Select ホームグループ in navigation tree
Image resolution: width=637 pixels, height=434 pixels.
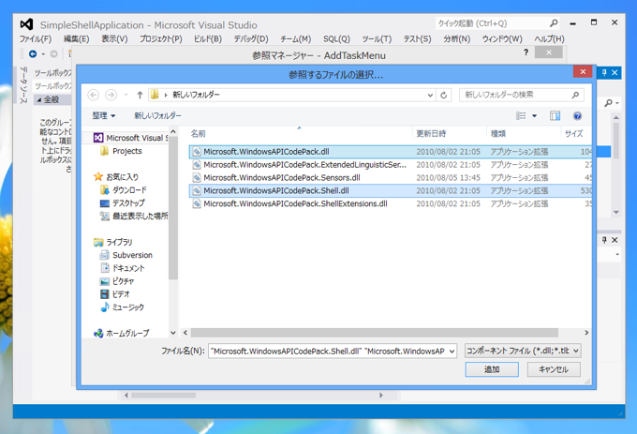[x=121, y=333]
